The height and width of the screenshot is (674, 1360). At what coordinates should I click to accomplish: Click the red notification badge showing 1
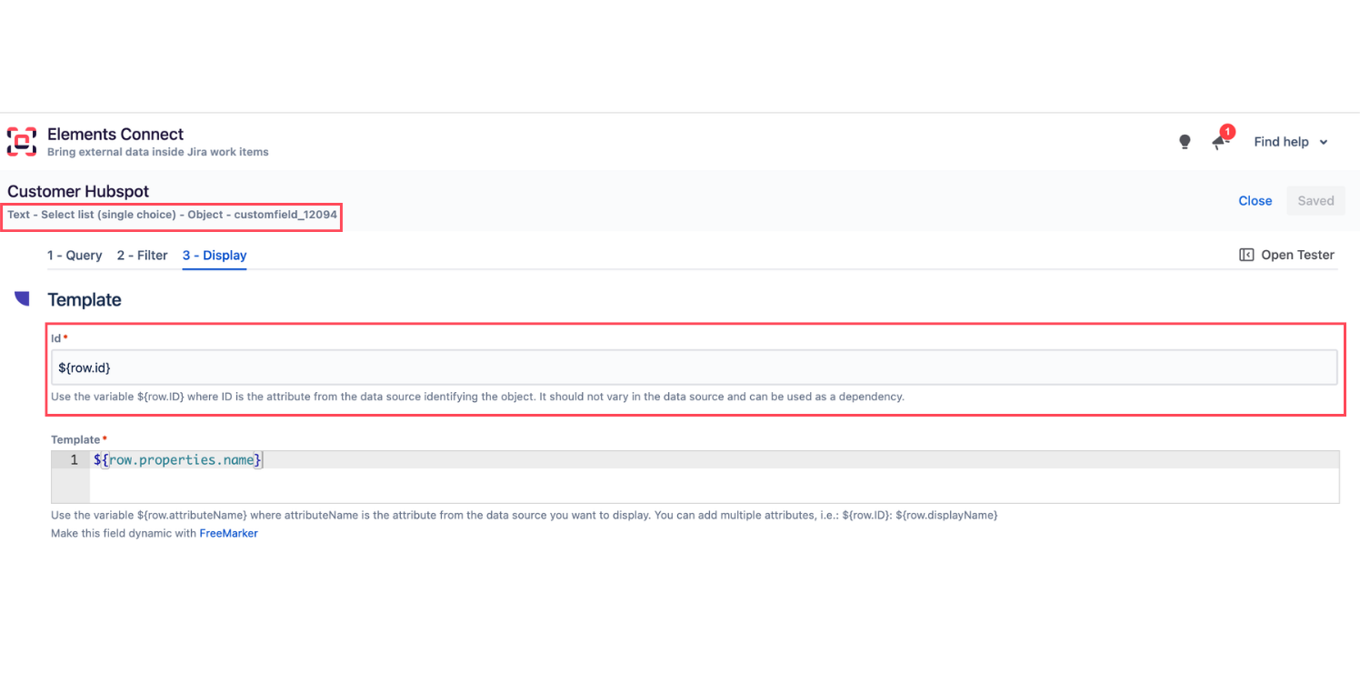(x=1227, y=132)
